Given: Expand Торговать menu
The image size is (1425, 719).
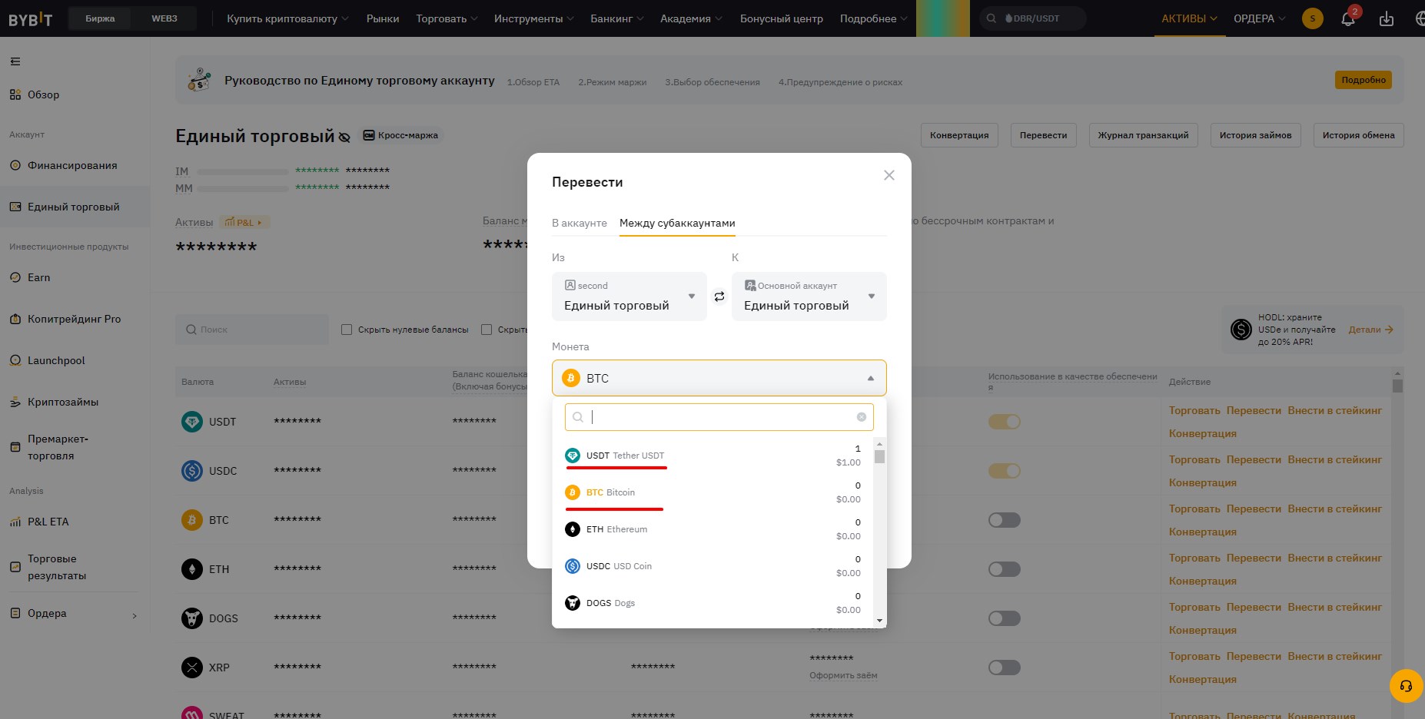Looking at the screenshot, I should click(x=447, y=18).
